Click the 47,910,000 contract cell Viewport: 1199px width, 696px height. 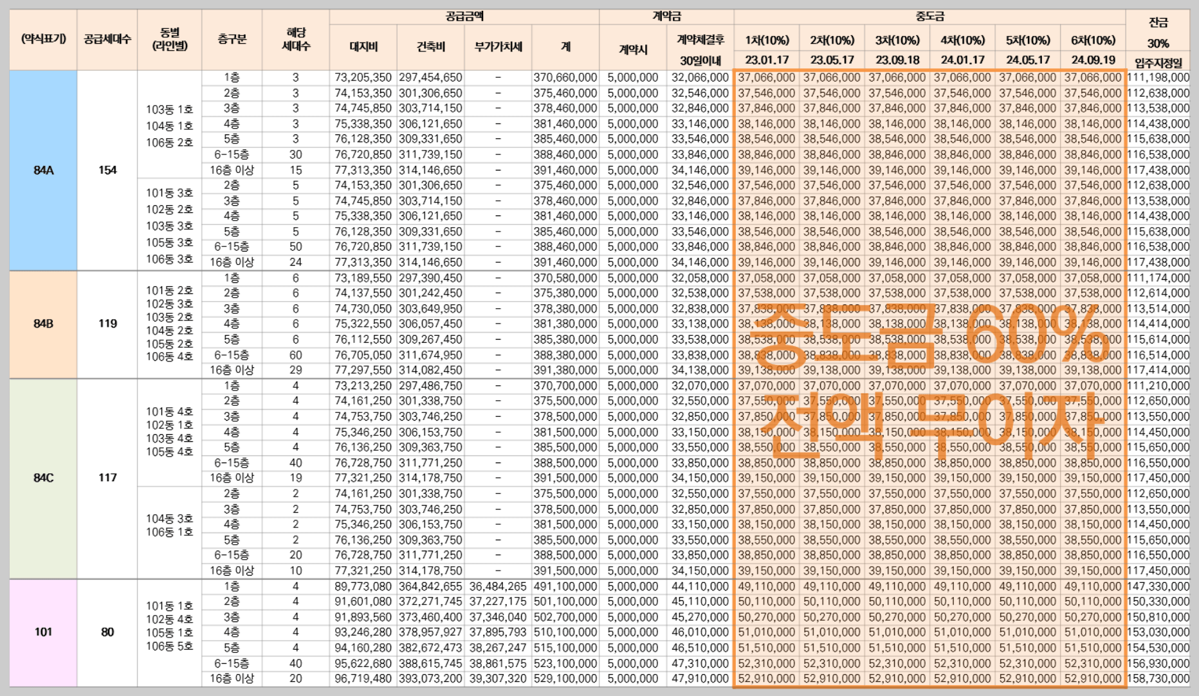[x=700, y=679]
